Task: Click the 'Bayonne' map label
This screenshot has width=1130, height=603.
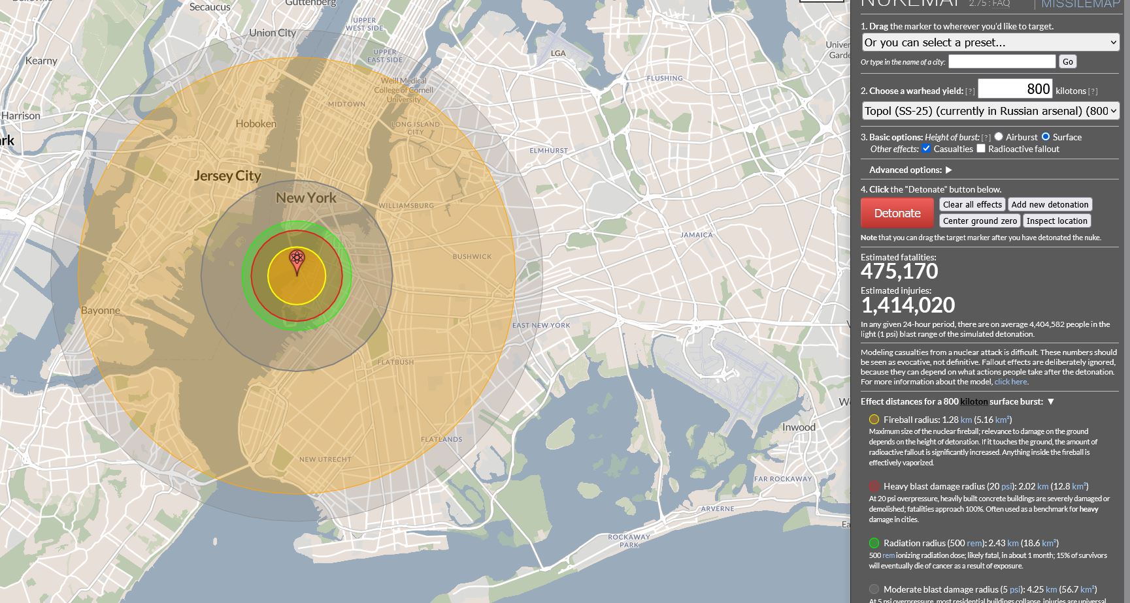Action: (101, 311)
